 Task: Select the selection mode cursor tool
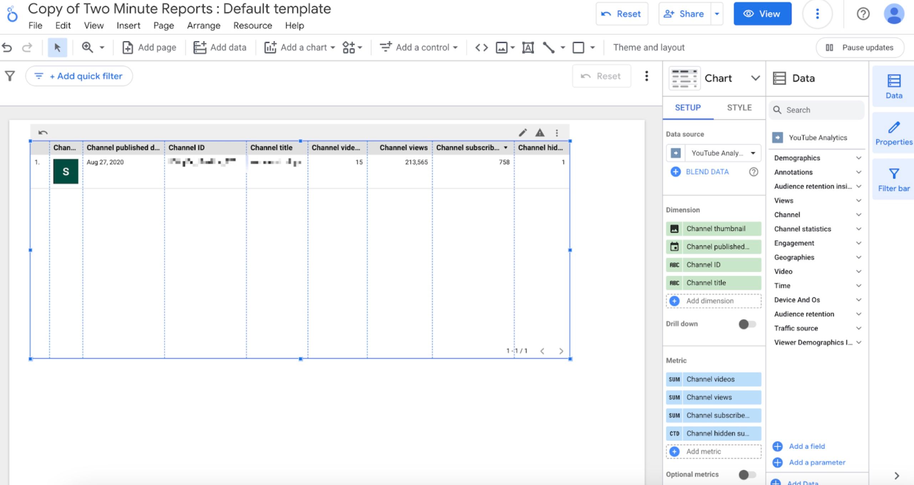coord(57,47)
